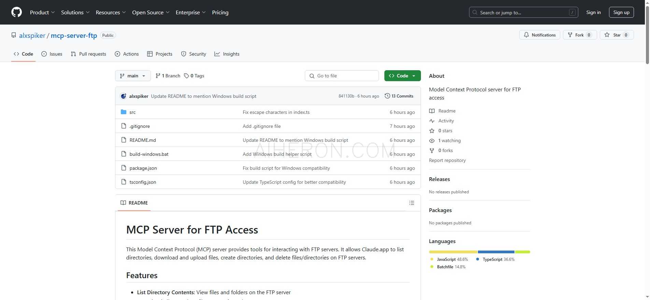The image size is (650, 300).
Task: Click the TypeScript blue language bar segment
Action: (496, 252)
